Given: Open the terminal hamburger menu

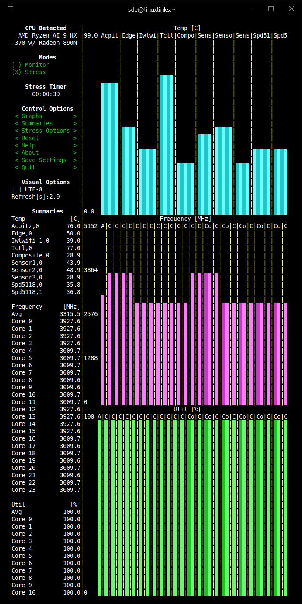Looking at the screenshot, I should [x=10, y=9].
